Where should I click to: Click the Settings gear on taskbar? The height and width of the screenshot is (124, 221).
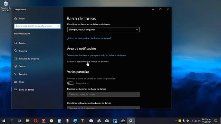131,121
